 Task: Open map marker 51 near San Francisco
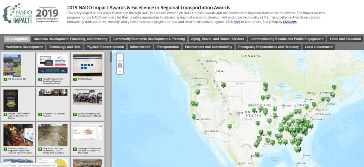click(x=193, y=117)
